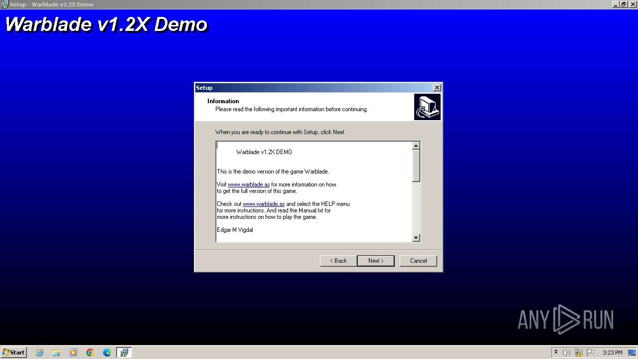Image resolution: width=638 pixels, height=359 pixels.
Task: Click the Show desktop button in the taskbar
Action: point(633,353)
